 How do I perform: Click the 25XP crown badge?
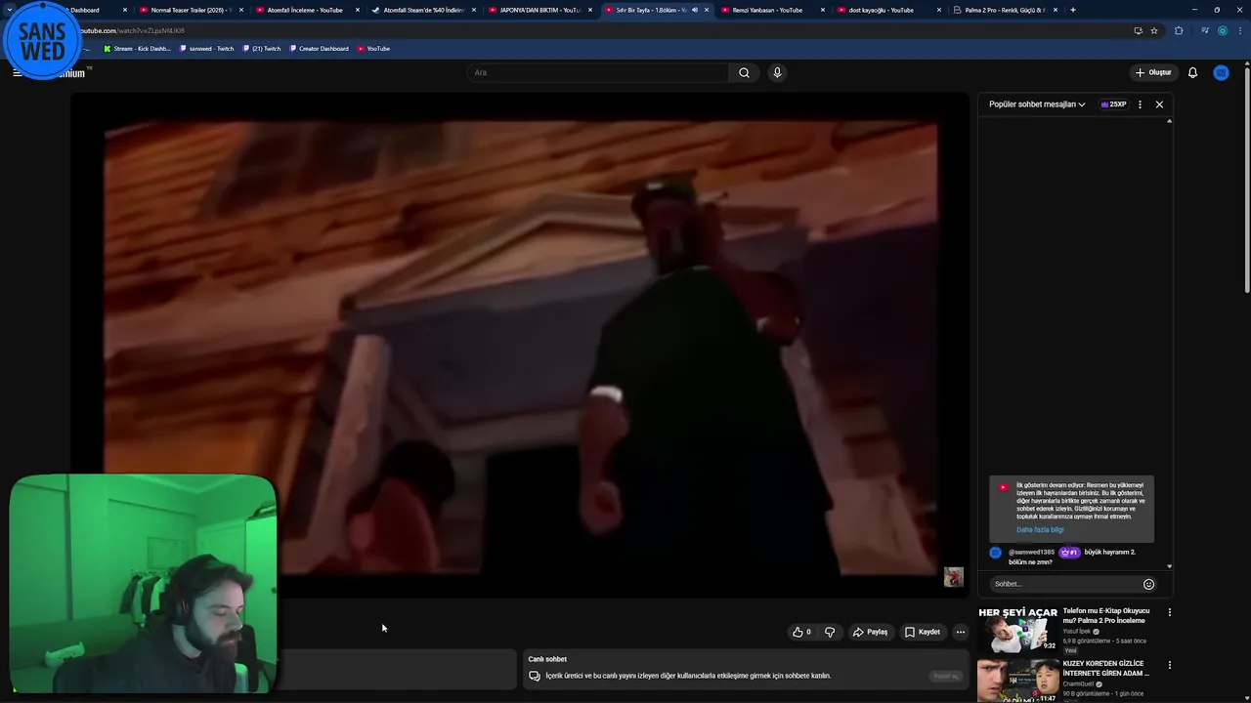1113,104
